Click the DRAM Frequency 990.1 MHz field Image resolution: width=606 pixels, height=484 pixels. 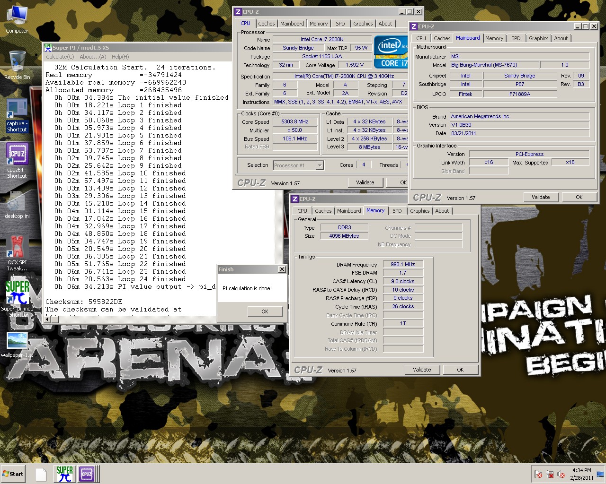[403, 264]
